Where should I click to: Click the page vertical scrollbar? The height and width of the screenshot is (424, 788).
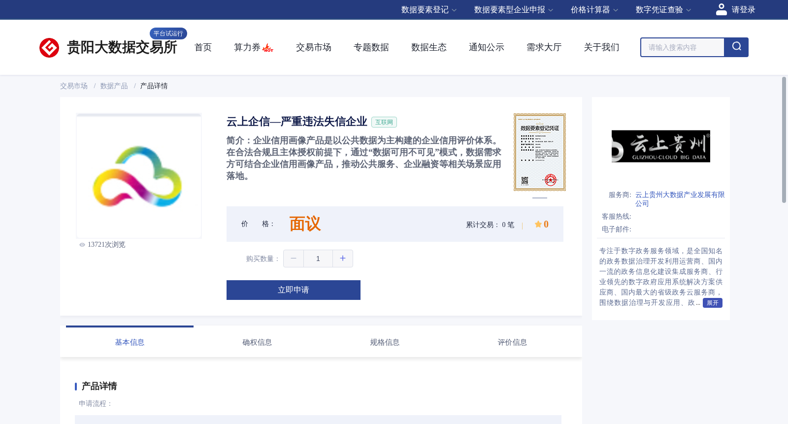click(784, 140)
